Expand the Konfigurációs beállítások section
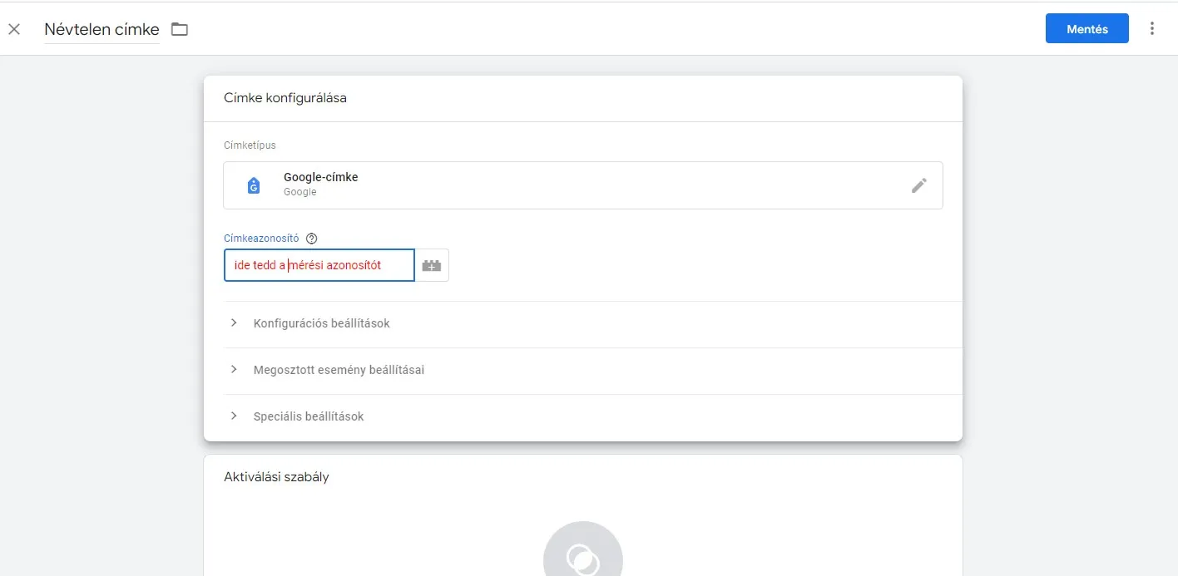This screenshot has width=1178, height=576. (x=321, y=323)
